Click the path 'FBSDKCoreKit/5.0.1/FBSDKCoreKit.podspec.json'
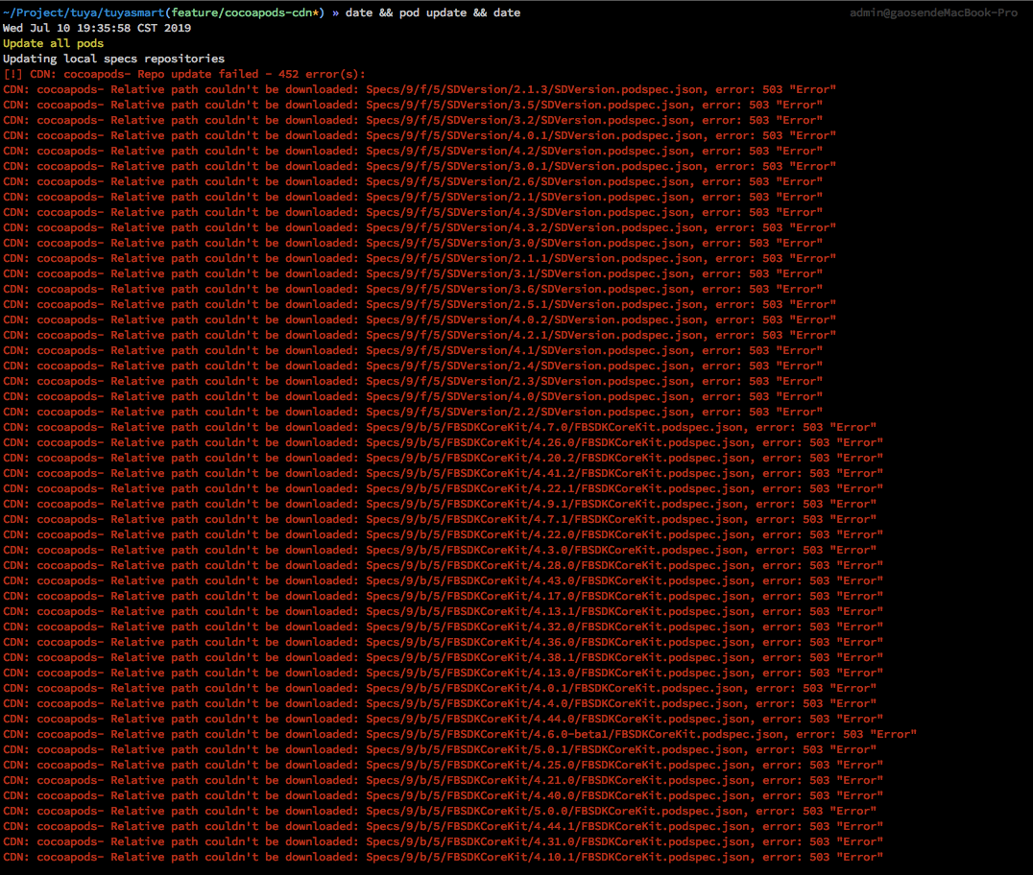The image size is (1033, 875). [595, 750]
